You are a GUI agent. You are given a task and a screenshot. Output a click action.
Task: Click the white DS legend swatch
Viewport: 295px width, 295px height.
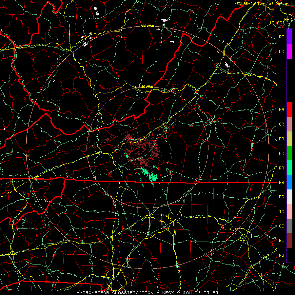289,197
